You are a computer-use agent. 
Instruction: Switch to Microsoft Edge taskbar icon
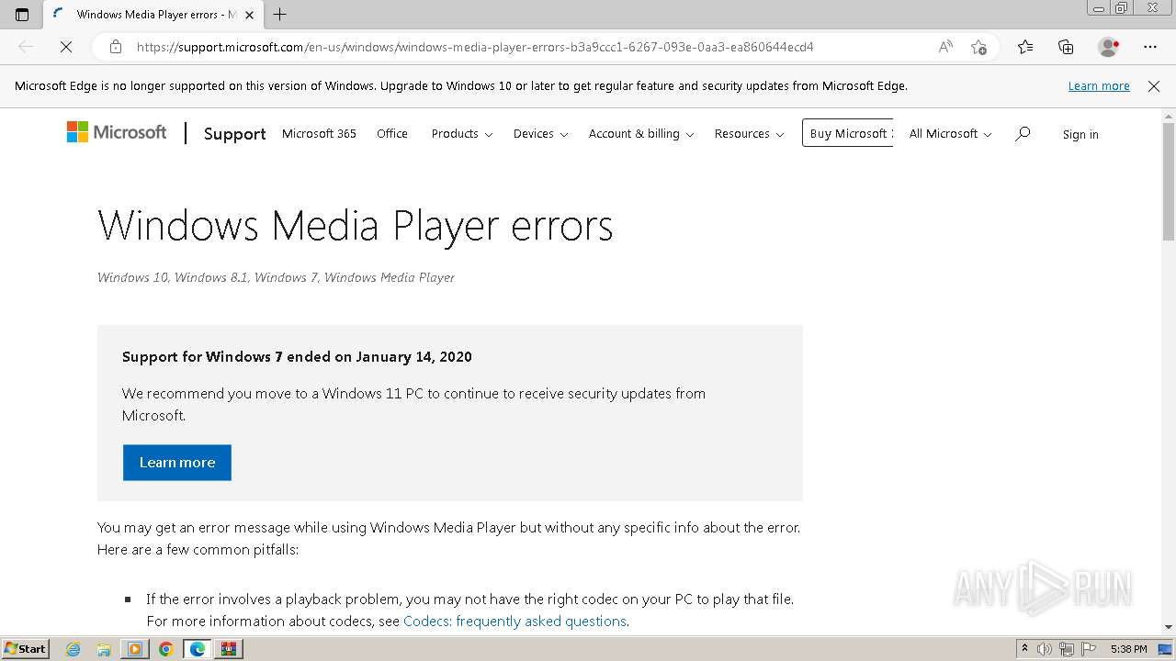coord(198,649)
